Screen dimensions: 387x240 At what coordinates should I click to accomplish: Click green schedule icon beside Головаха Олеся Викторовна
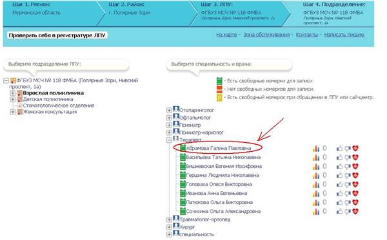point(183,184)
